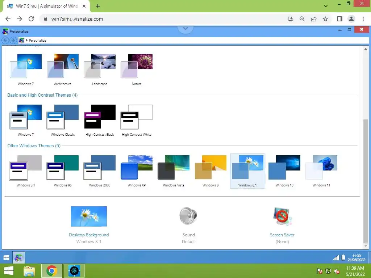Click the Personalize address bar icon

[x=21, y=41]
